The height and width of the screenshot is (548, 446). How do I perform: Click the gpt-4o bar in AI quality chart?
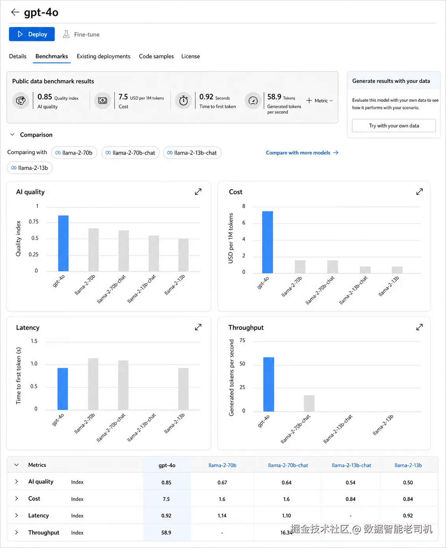63,243
